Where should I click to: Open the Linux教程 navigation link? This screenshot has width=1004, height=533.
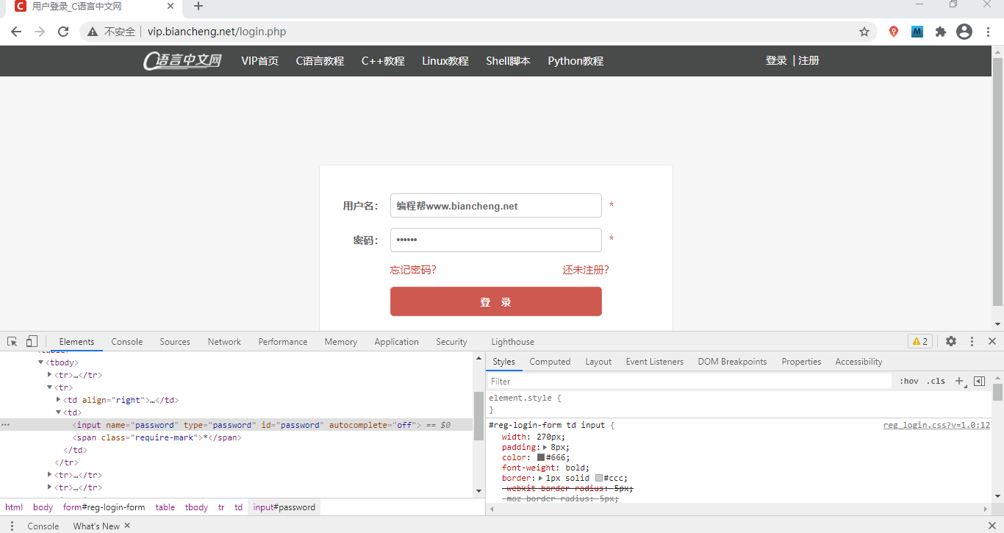coord(445,61)
